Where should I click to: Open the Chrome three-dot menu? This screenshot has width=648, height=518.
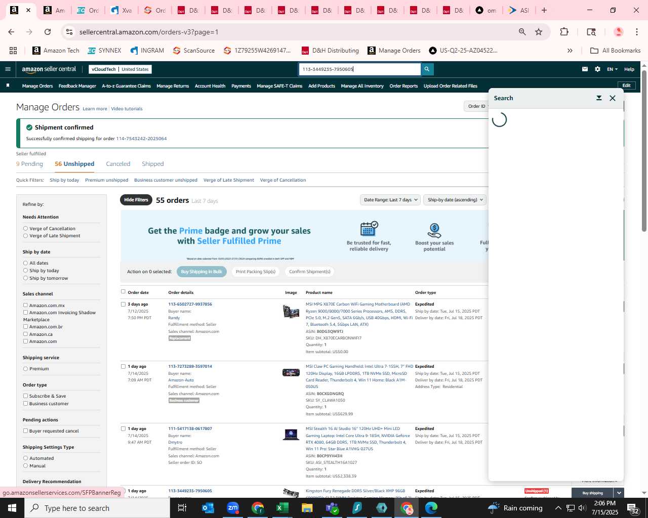636,32
